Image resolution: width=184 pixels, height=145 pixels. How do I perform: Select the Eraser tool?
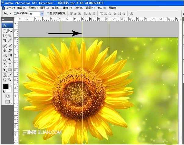click(5, 55)
